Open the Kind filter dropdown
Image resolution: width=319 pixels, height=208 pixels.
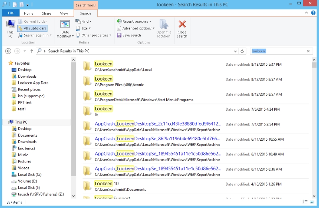click(x=84, y=22)
